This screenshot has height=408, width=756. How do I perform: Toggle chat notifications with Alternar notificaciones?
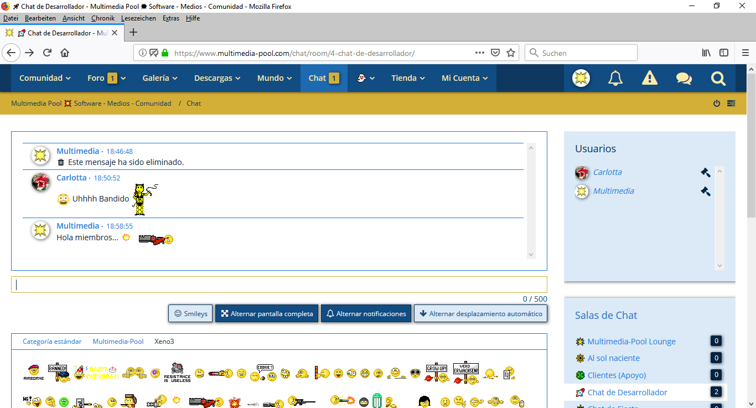tap(366, 313)
